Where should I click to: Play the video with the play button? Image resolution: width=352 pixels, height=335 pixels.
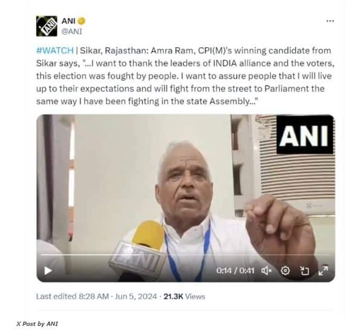coord(48,271)
